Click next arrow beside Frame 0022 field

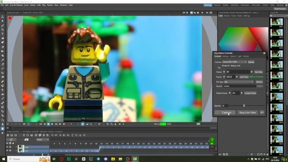[x=237, y=77]
